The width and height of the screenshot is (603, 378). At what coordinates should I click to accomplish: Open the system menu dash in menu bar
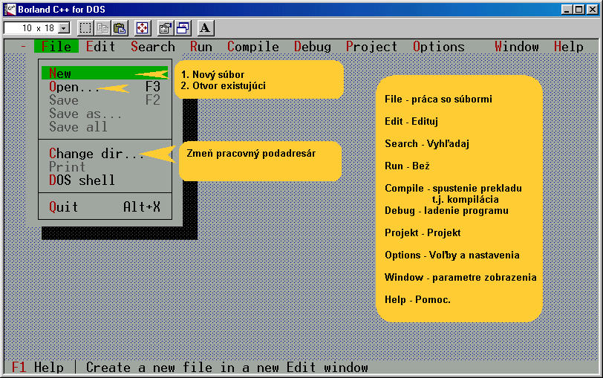[x=23, y=47]
